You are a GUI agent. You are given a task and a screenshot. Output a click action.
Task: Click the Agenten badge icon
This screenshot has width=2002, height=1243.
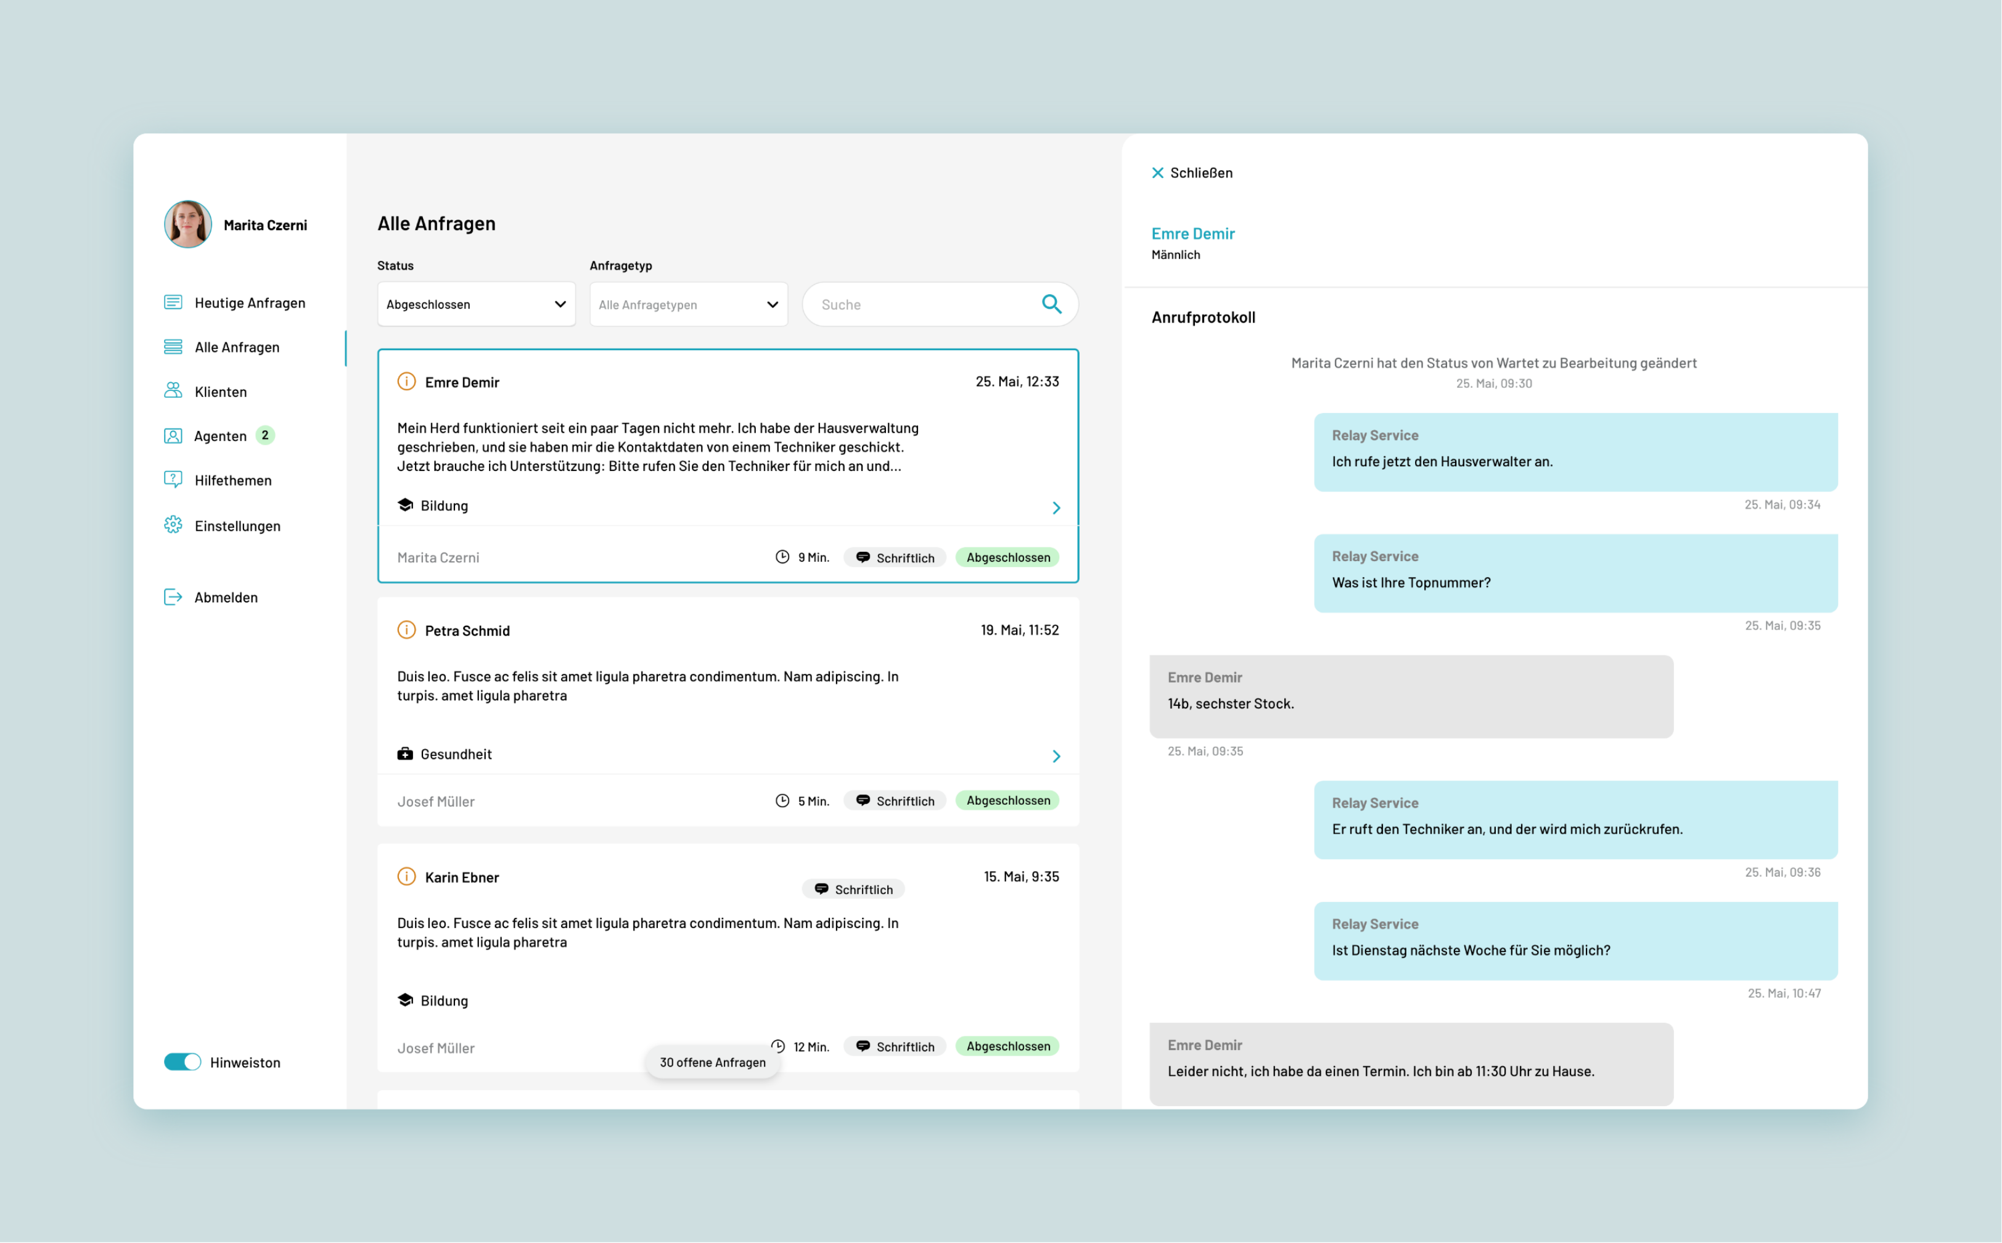pyautogui.click(x=173, y=436)
